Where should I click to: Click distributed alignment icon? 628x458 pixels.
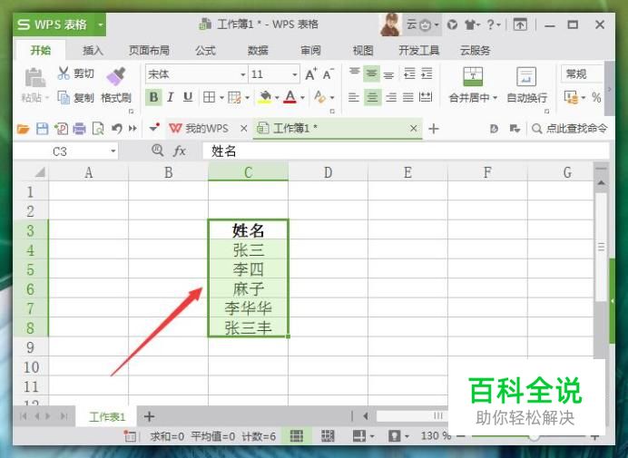426,97
